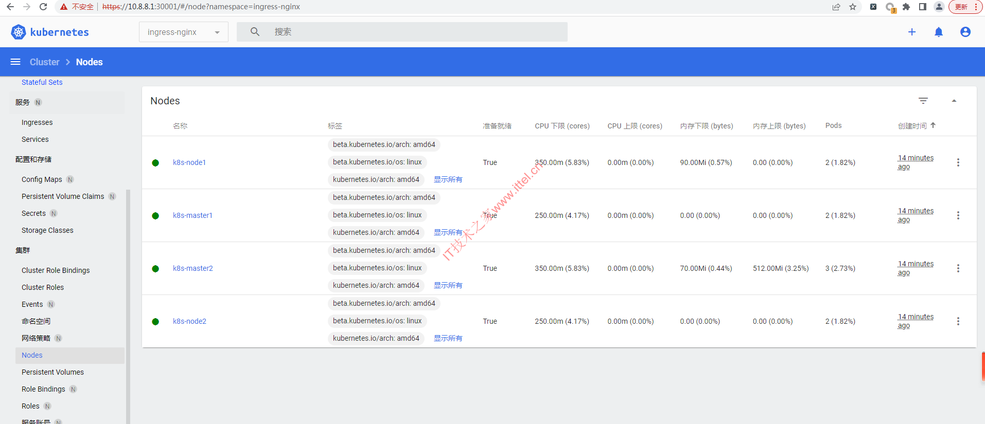Open actions menu for k8s-master1 row
The image size is (985, 424).
(x=958, y=215)
